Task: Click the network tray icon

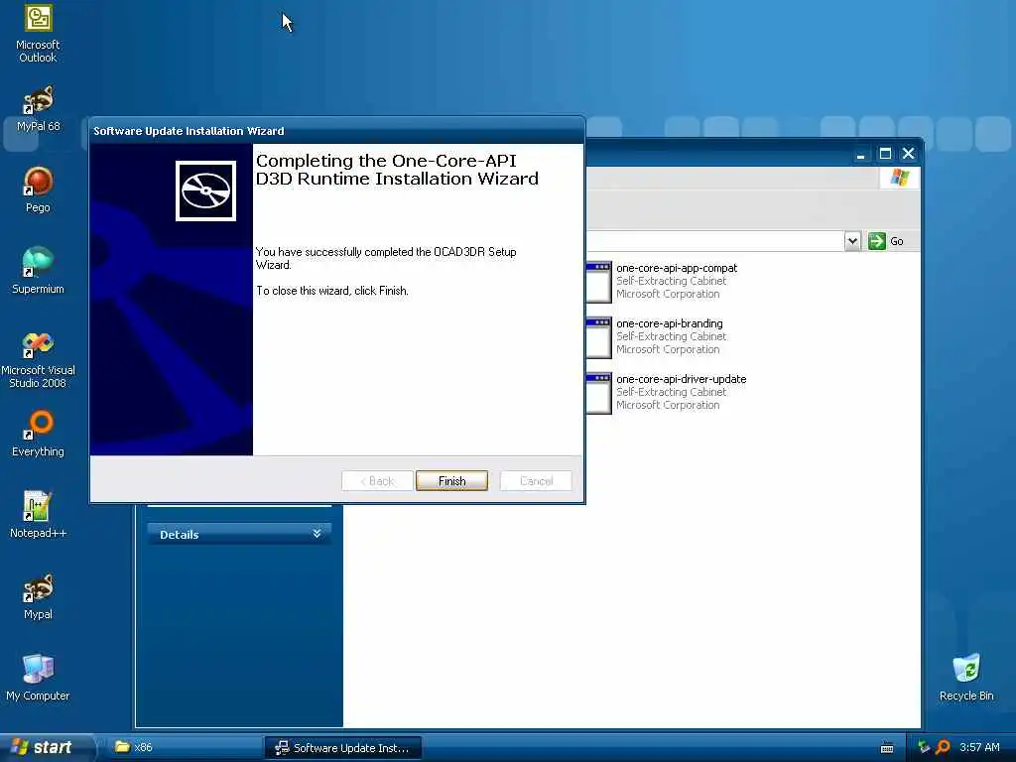Action: pos(924,747)
